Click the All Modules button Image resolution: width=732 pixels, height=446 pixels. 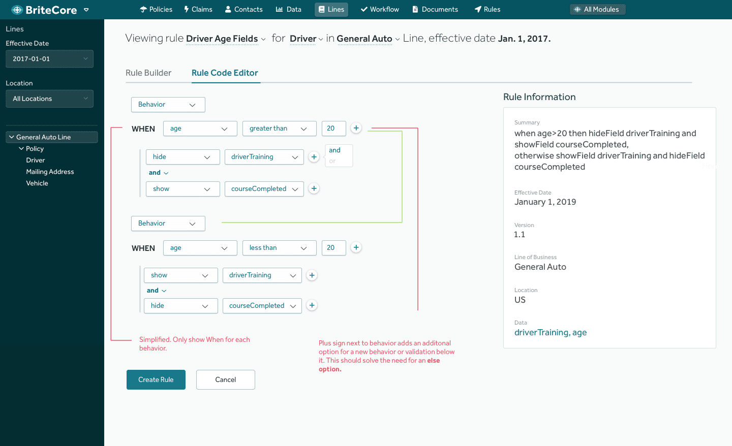(597, 10)
